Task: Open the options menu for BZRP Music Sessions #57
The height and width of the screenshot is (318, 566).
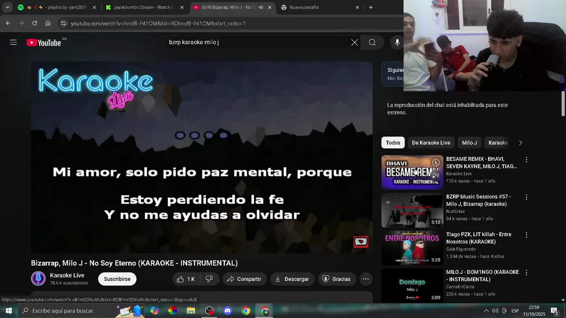Action: pyautogui.click(x=526, y=197)
